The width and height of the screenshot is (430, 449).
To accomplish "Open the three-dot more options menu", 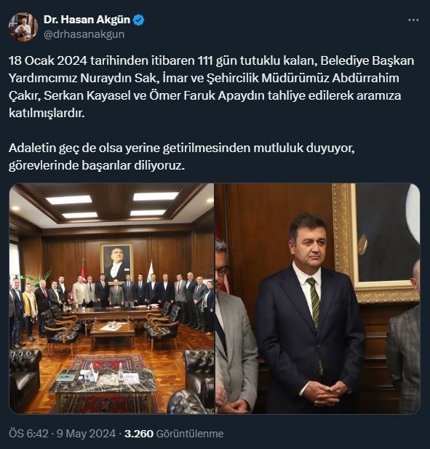I will (413, 20).
